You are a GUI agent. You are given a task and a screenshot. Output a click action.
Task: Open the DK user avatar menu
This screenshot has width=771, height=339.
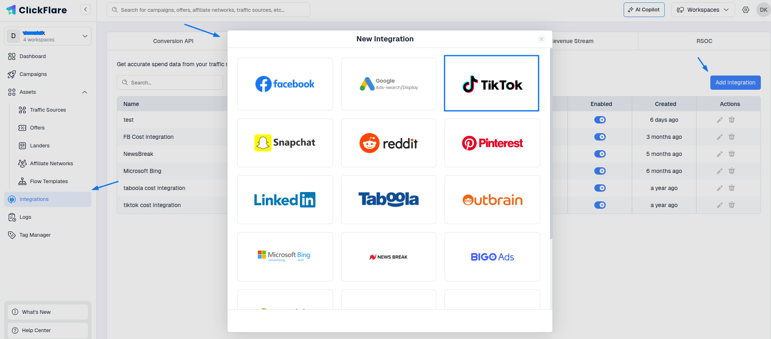pyautogui.click(x=763, y=10)
